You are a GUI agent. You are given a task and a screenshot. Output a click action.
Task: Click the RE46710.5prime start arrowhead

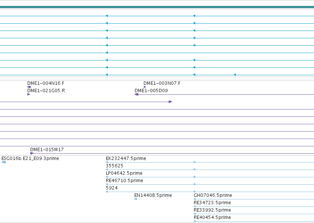click(107, 184)
